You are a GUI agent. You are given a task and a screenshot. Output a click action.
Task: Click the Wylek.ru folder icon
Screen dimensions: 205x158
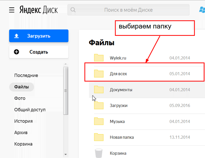(x=99, y=58)
